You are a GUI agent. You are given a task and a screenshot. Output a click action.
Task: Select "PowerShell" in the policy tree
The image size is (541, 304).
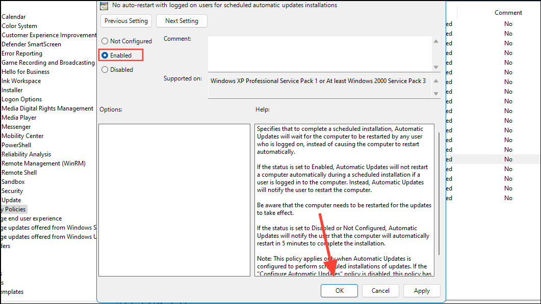(x=18, y=145)
